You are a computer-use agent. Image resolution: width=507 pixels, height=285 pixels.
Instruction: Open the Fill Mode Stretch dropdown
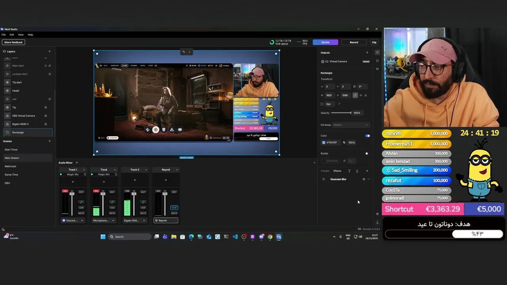[351, 125]
